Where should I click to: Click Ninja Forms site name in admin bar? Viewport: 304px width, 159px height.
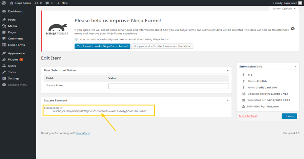[23, 3]
